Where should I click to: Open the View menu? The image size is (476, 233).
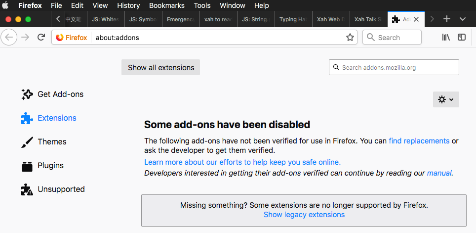(100, 5)
